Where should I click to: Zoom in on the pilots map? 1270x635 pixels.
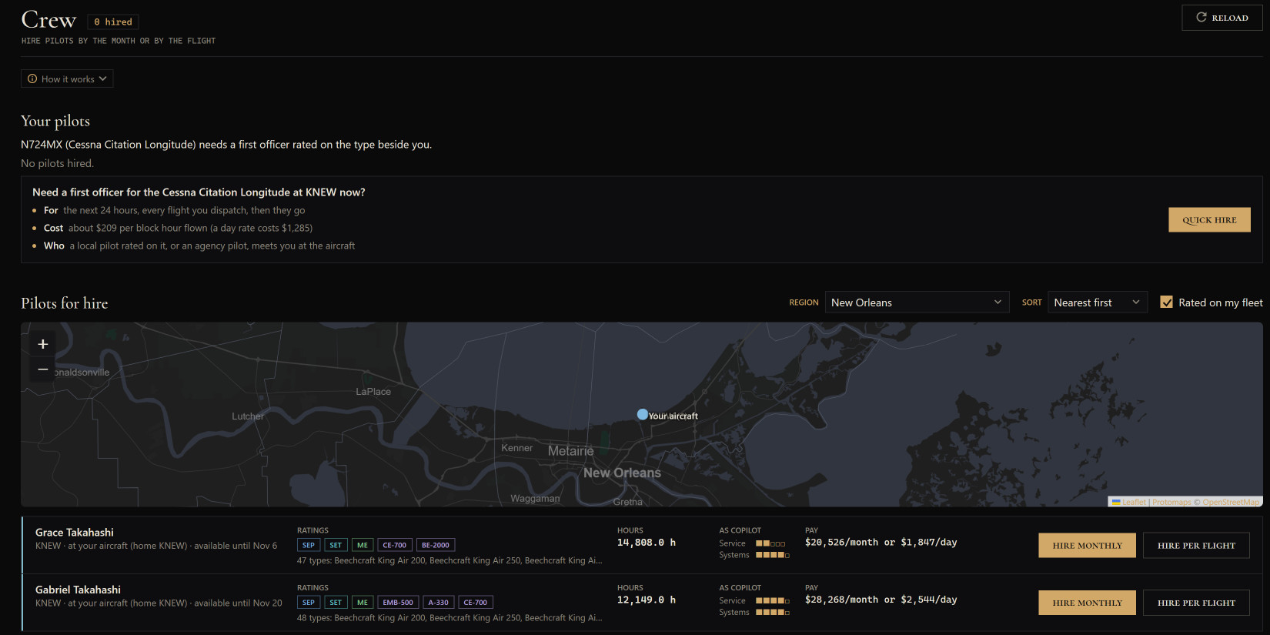point(43,344)
